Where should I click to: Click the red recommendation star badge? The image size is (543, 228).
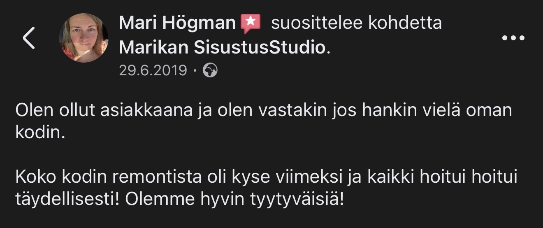tap(251, 23)
